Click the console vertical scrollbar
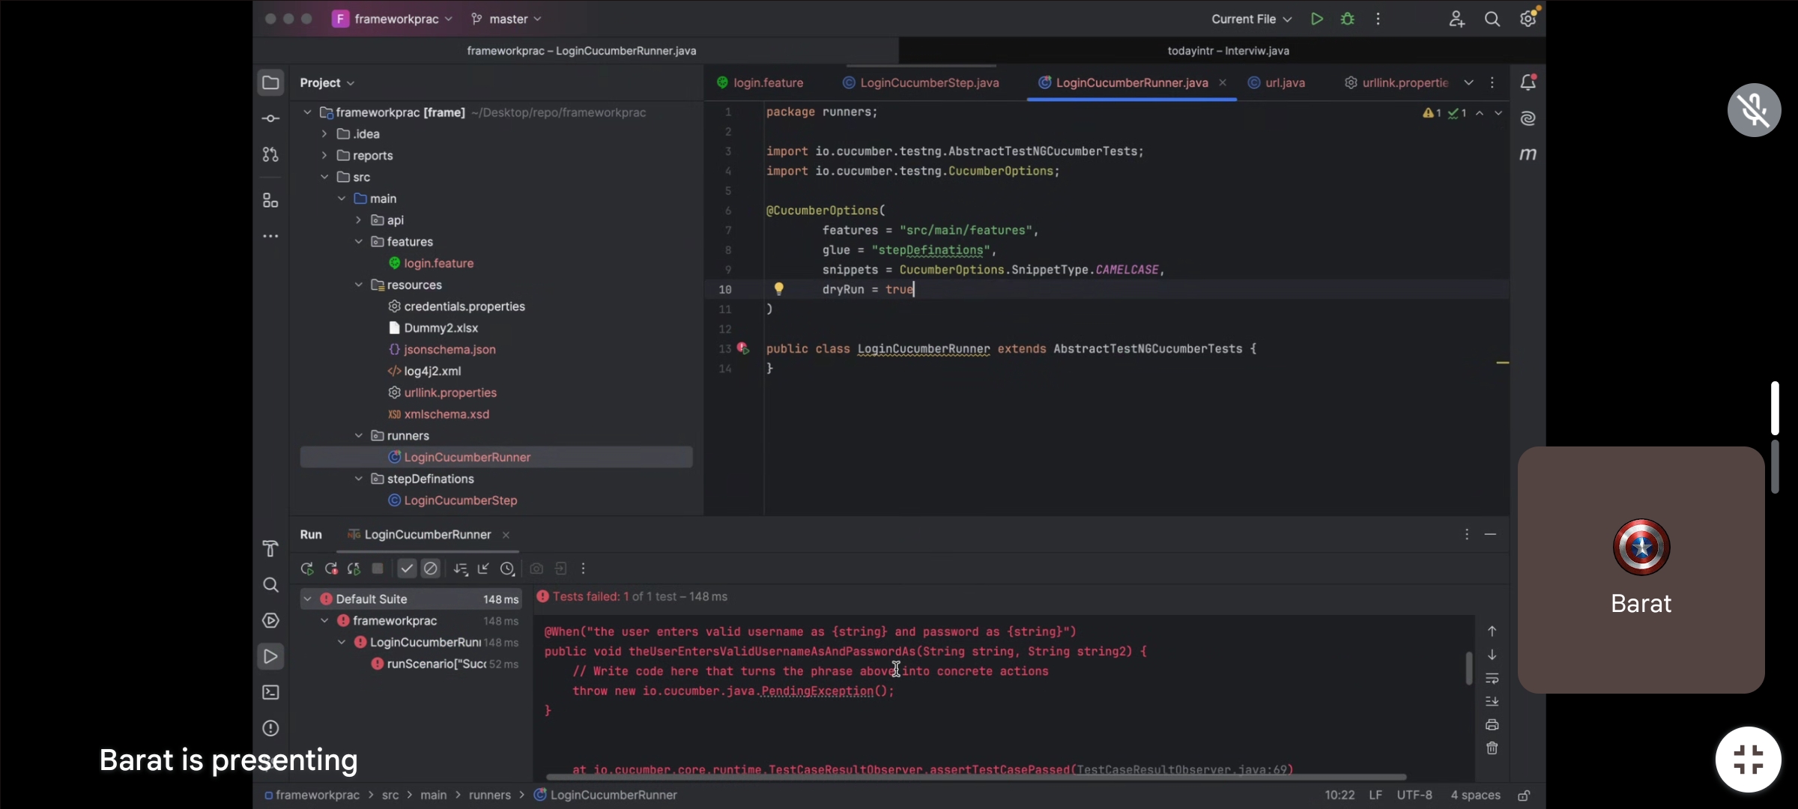 coord(1468,668)
